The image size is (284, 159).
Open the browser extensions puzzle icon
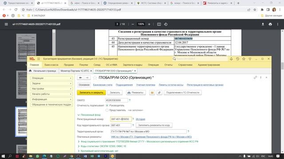click(x=262, y=10)
